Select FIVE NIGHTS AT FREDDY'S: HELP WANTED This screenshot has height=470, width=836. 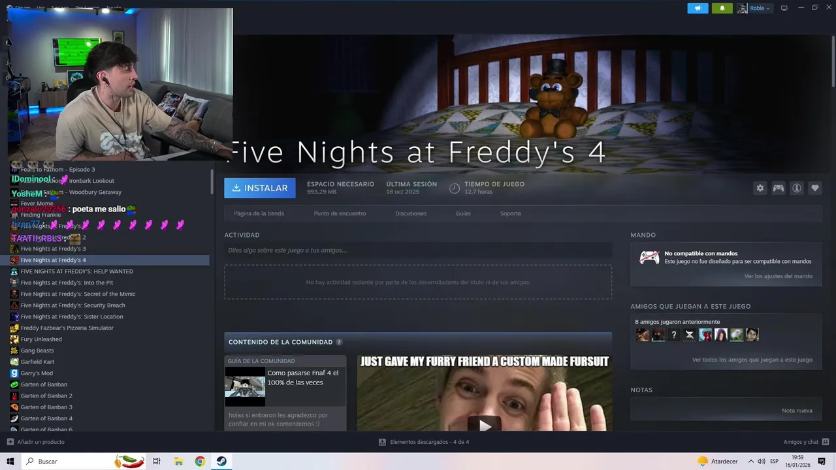[76, 272]
